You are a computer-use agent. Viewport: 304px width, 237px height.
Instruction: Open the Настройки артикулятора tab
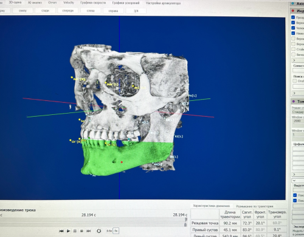[x=163, y=3]
